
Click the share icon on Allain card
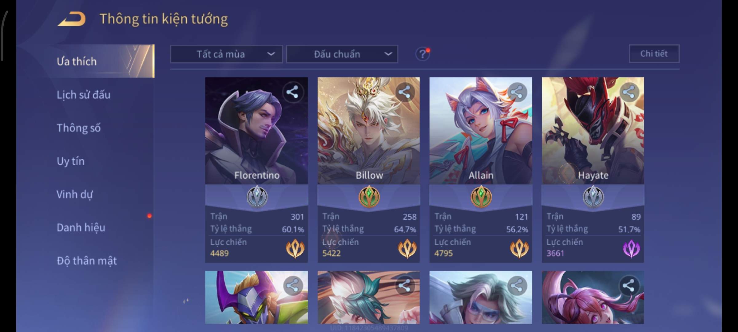click(517, 92)
